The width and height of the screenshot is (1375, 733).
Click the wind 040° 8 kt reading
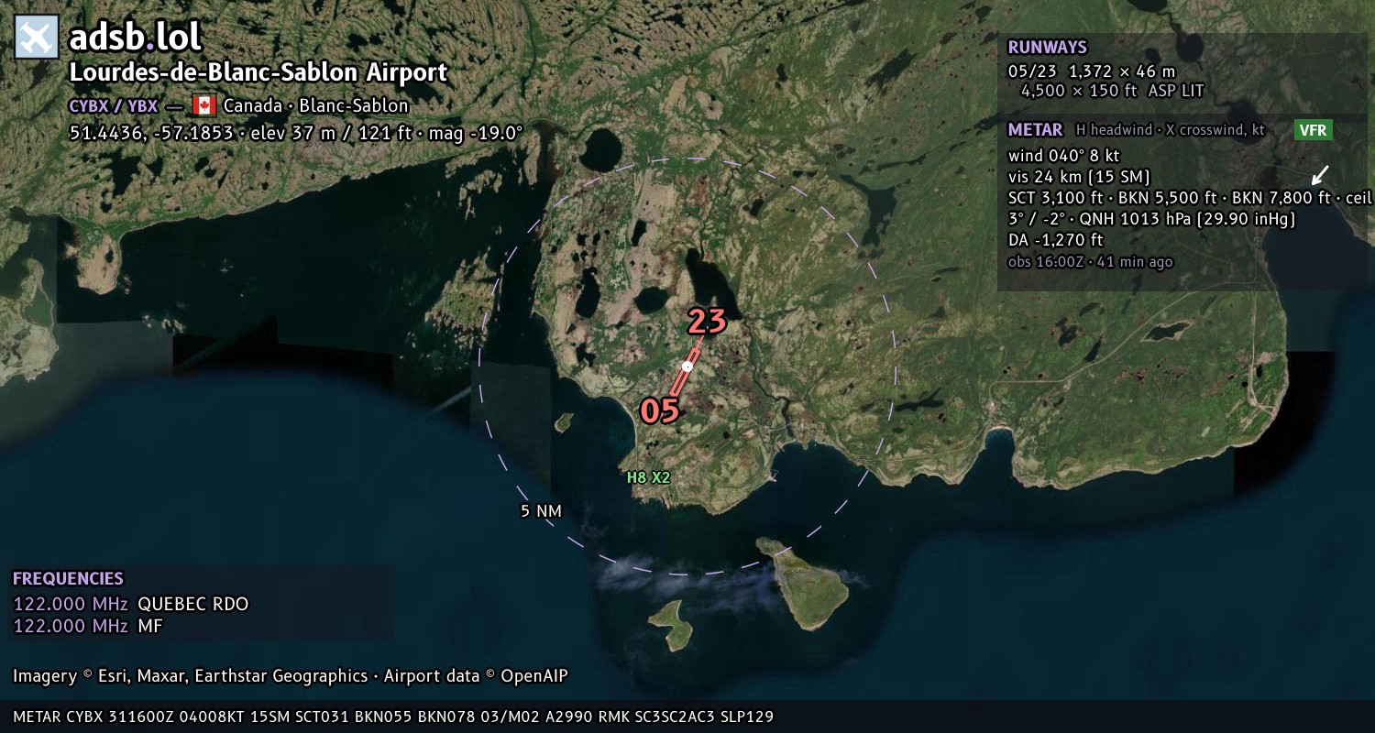click(1063, 156)
